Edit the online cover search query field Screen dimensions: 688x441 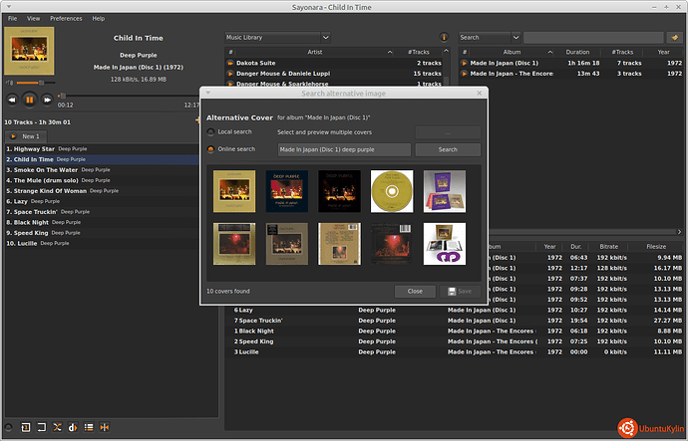[344, 149]
